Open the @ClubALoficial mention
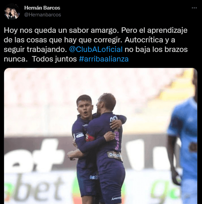This screenshot has height=204, width=202. 96,49
